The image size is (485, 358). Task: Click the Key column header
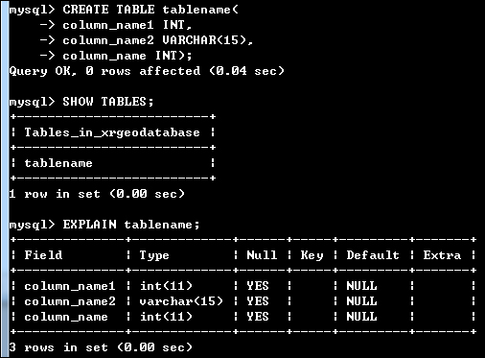tap(312, 255)
